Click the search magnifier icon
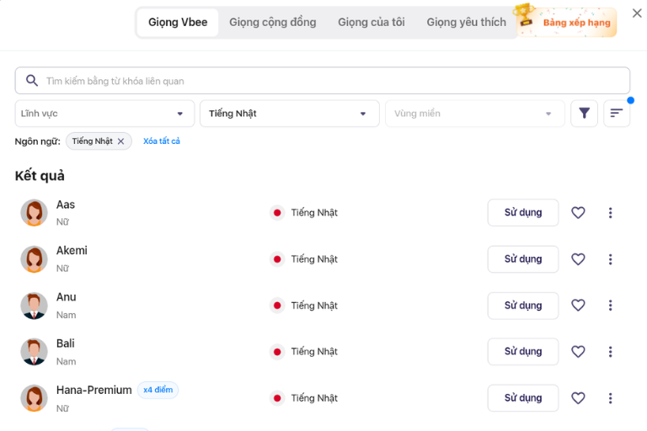Viewport: 647px width, 431px height. pos(32,81)
